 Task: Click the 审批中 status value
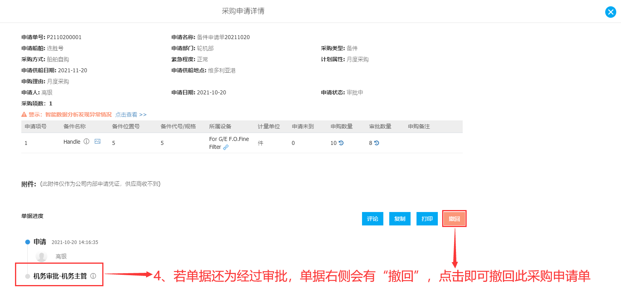355,92
